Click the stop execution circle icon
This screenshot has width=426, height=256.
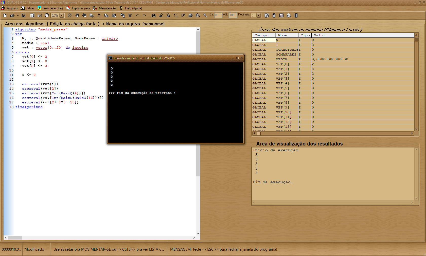69,15
